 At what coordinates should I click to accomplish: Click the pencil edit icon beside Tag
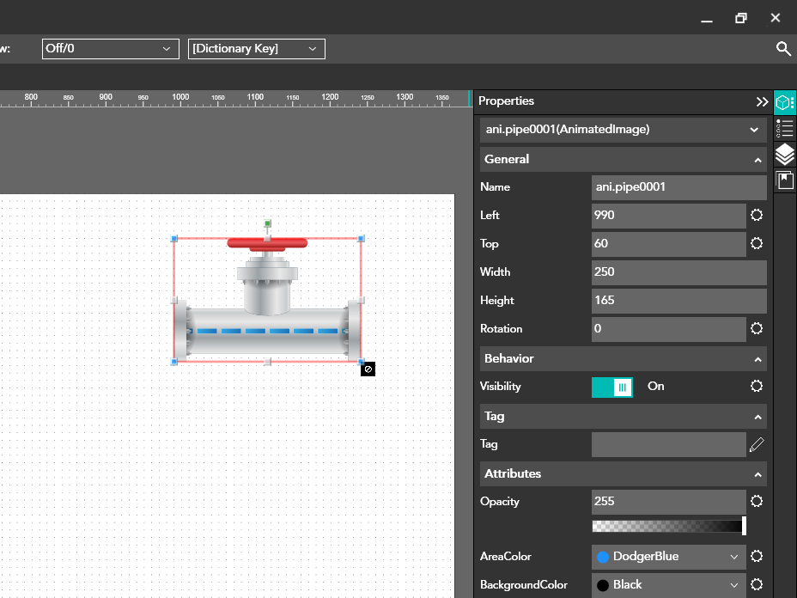(757, 444)
